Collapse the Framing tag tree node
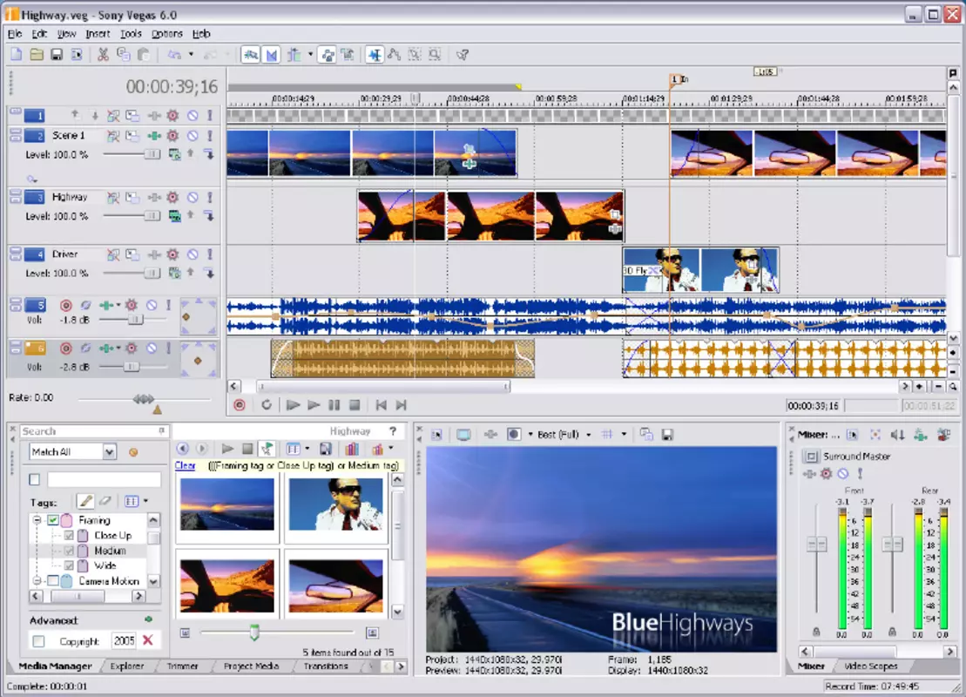Image resolution: width=966 pixels, height=697 pixels. pos(37,520)
